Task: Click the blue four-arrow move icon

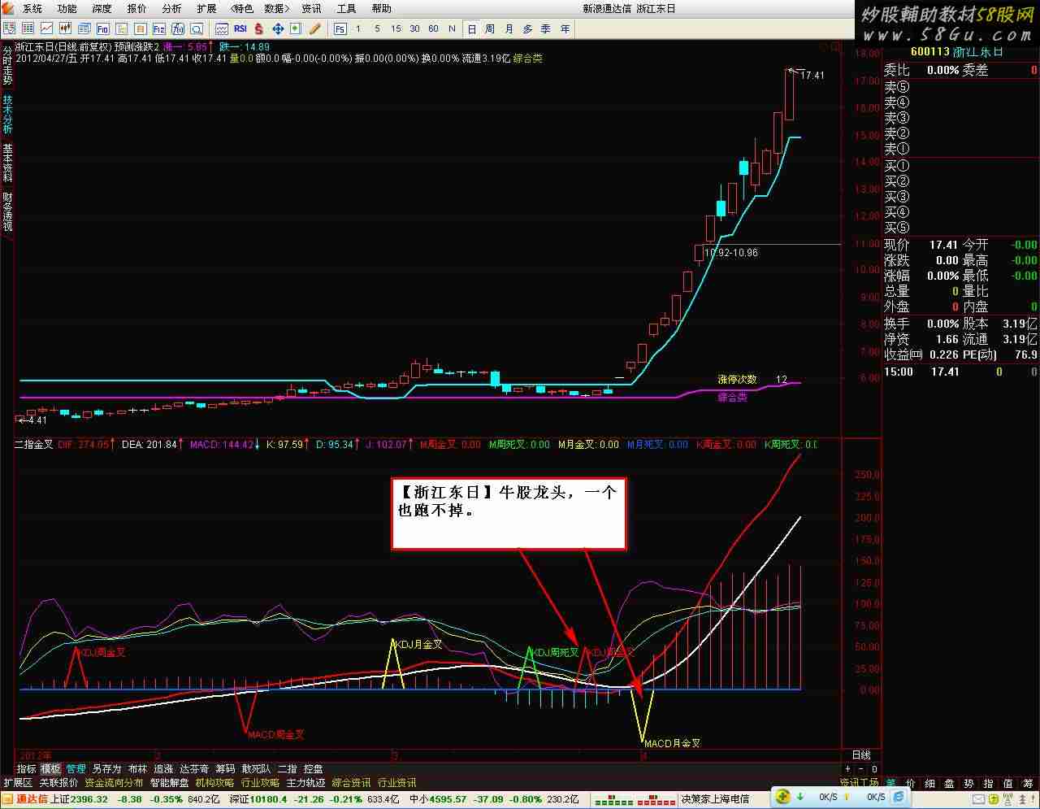Action: [x=277, y=28]
